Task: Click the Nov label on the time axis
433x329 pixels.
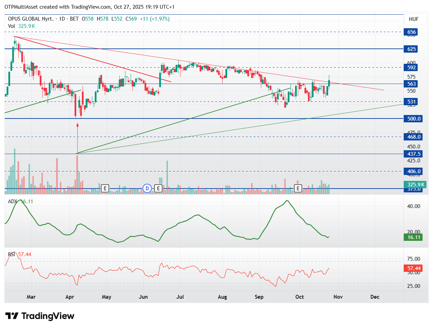Action: click(x=338, y=297)
